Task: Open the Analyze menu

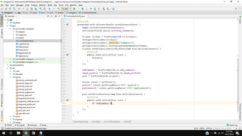Action: [34, 5]
